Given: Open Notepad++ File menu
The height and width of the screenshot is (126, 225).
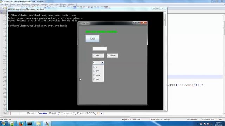Looking at the screenshot, I should coord(2,5).
